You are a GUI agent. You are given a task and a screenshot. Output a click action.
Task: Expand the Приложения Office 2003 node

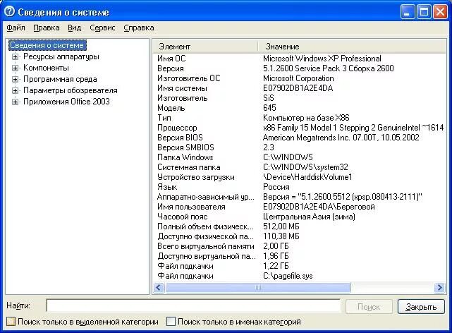[x=15, y=102]
